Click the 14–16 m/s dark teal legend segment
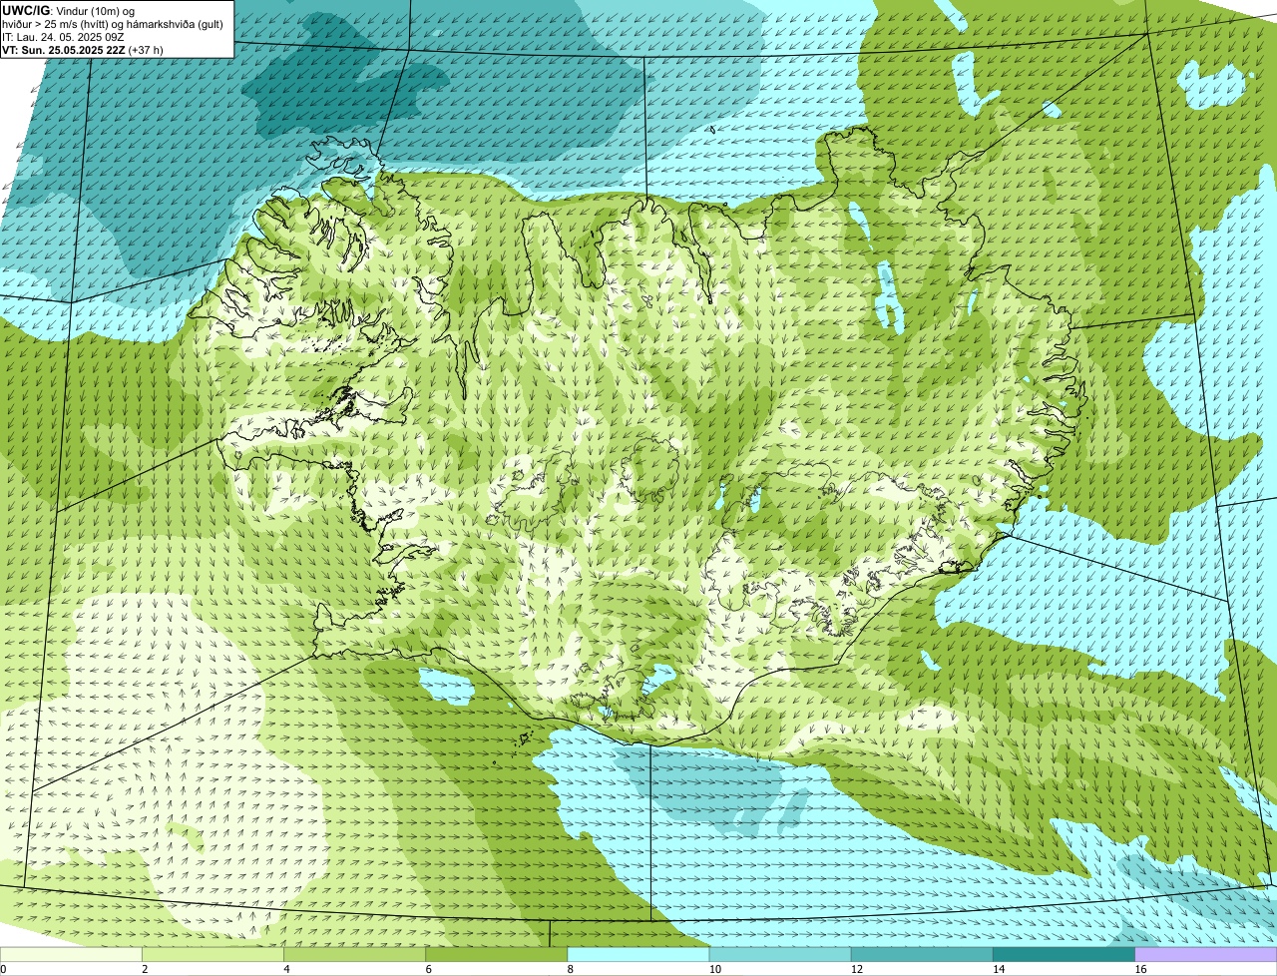 (x=1064, y=955)
